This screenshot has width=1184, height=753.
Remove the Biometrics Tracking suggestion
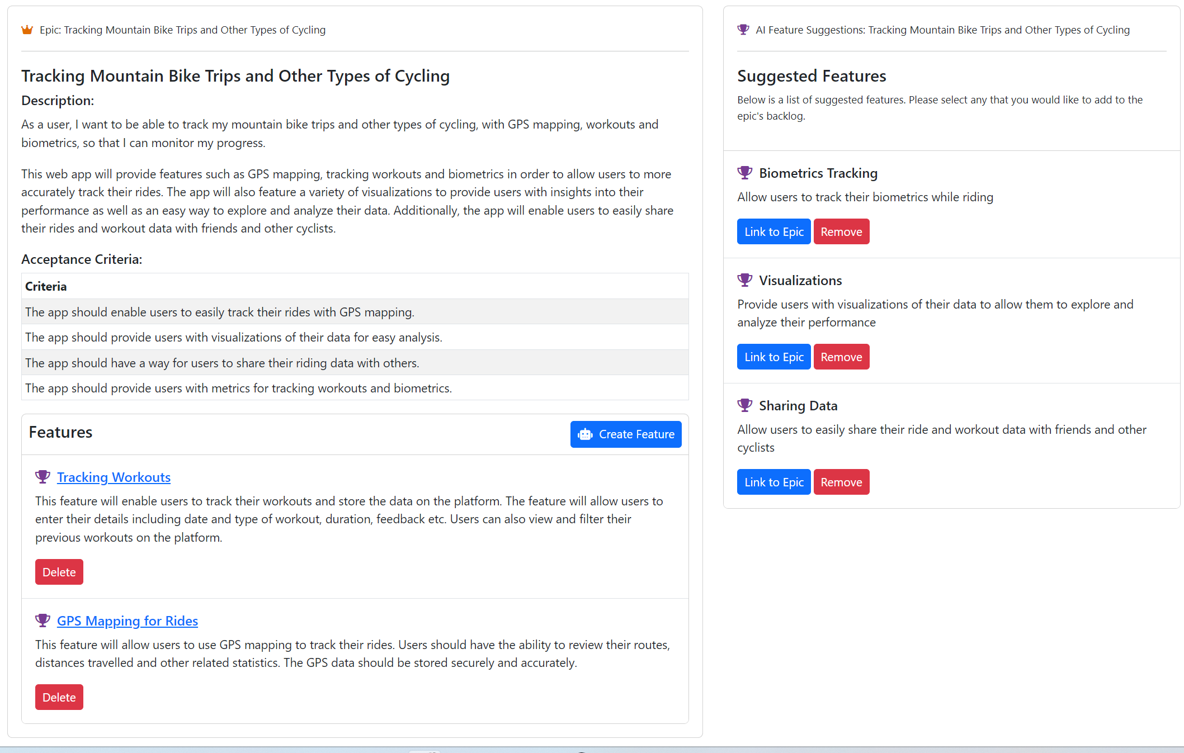pos(841,231)
